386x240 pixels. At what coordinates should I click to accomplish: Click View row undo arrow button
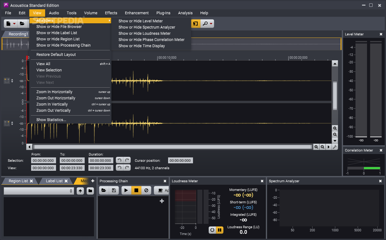pyautogui.click(x=119, y=168)
